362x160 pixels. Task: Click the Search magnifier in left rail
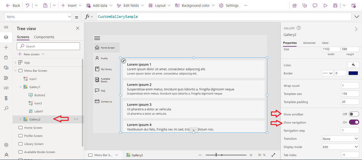(x=6, y=108)
